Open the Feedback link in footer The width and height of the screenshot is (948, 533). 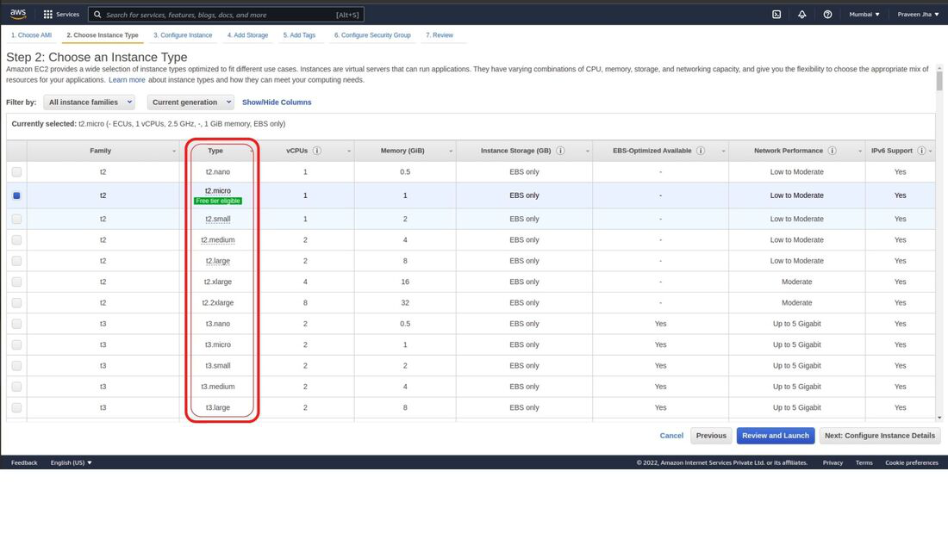(24, 463)
